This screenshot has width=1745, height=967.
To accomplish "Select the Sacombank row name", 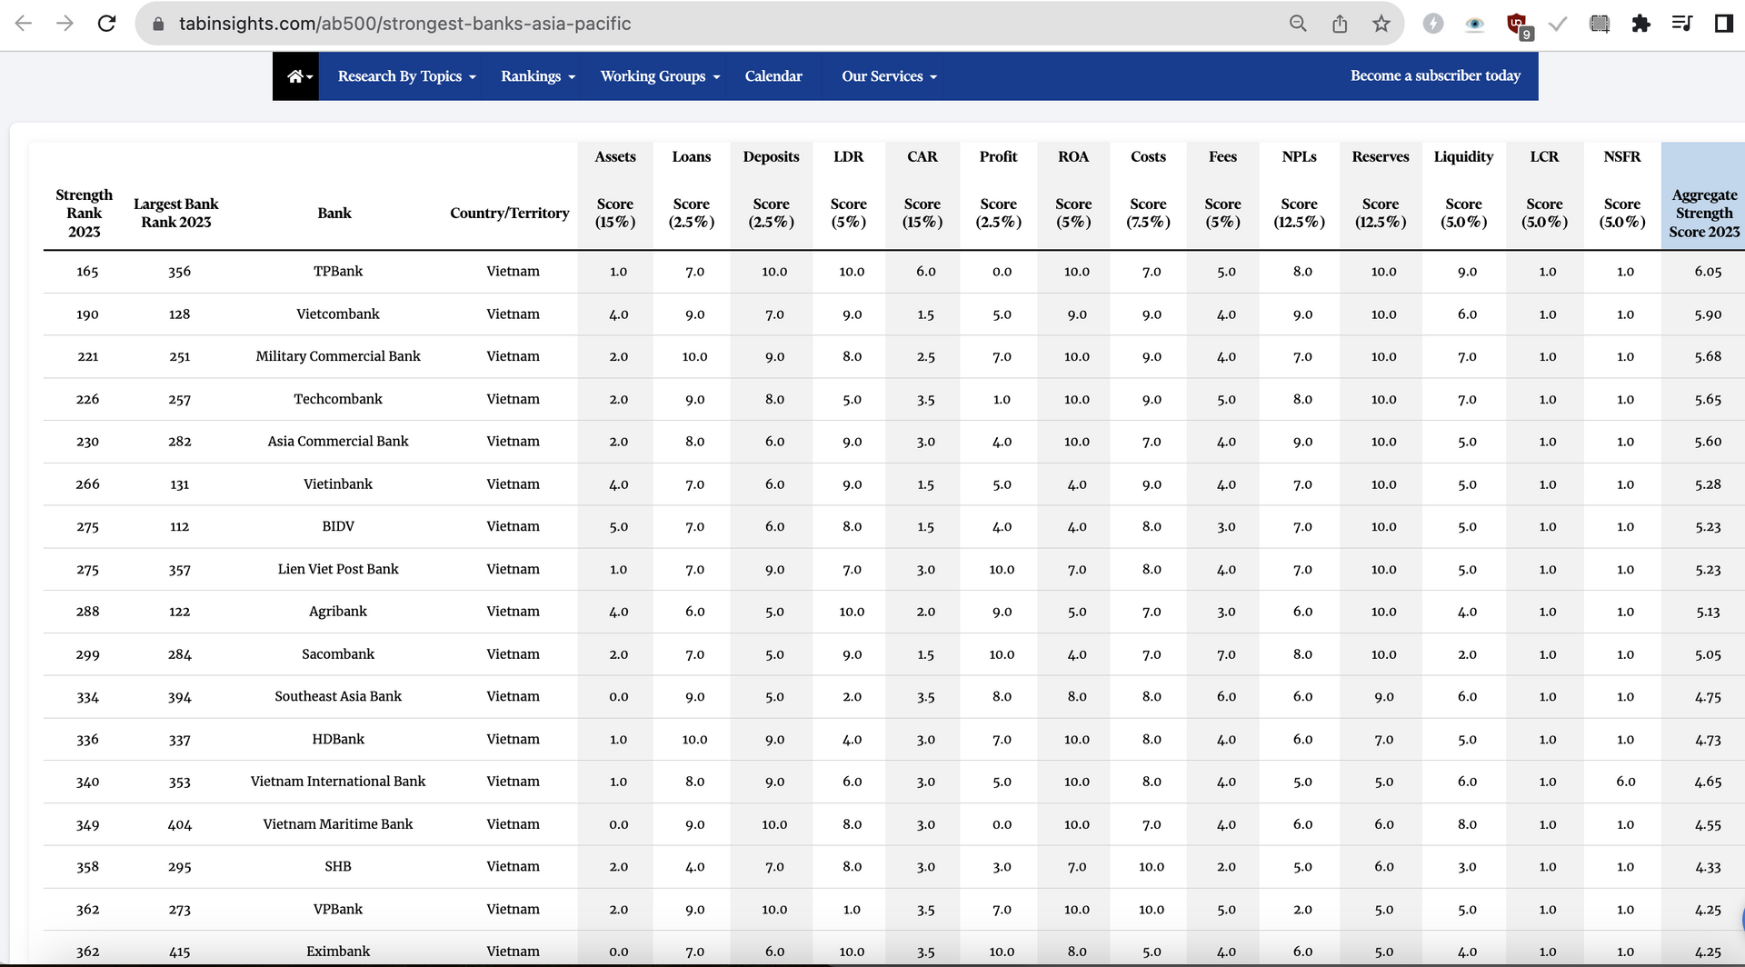I will 338,653.
